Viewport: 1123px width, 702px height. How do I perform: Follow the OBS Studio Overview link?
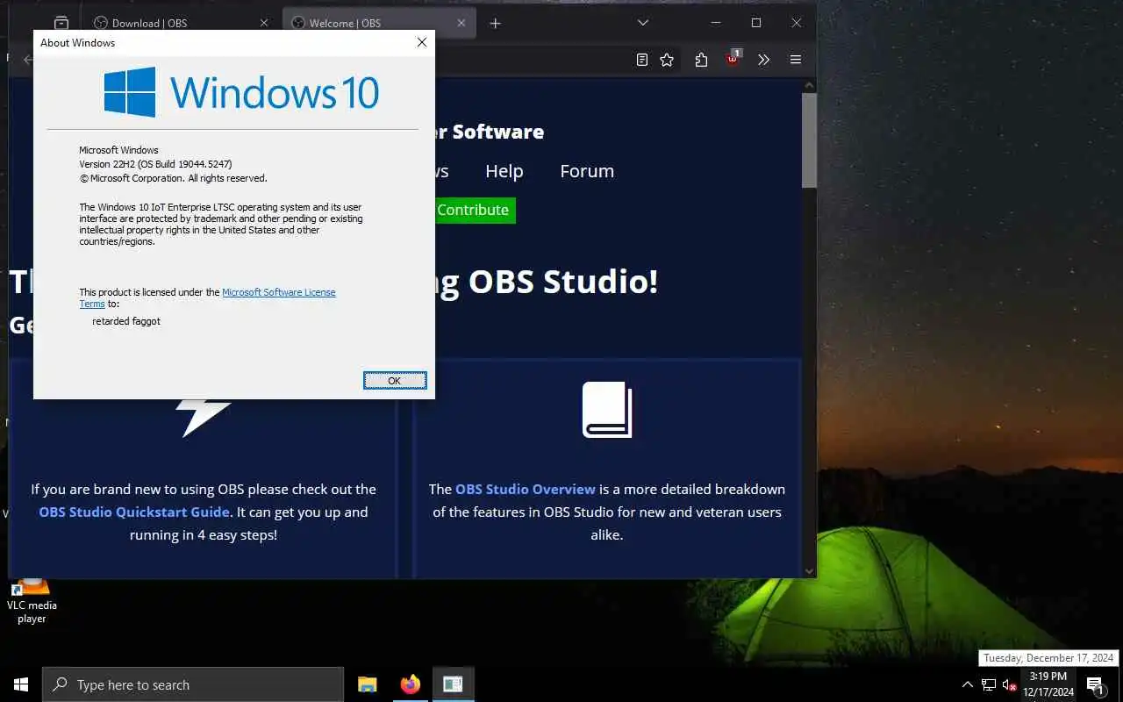point(526,489)
